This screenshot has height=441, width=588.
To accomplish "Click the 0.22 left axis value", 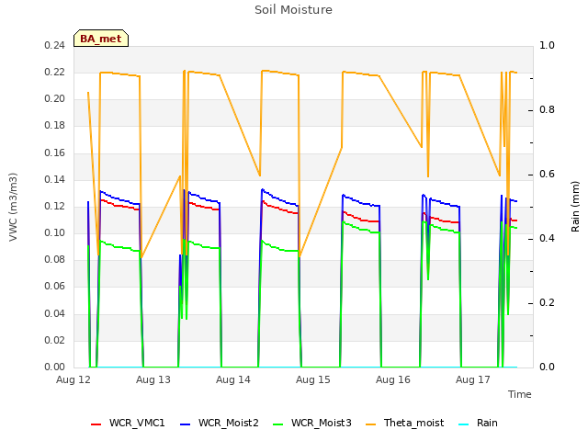I will (x=55, y=73).
